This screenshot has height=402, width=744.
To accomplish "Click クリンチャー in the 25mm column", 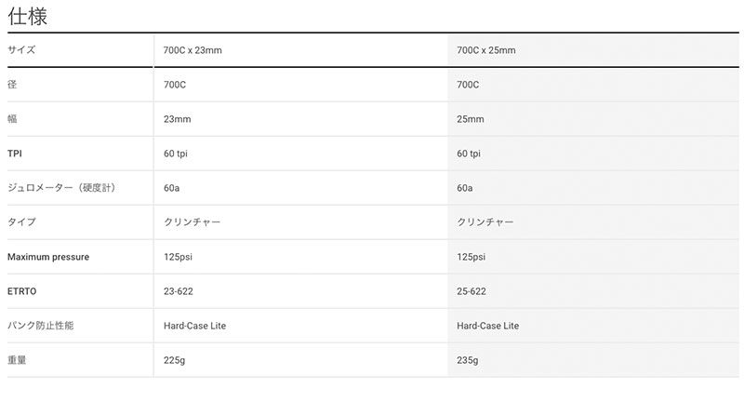I will point(485,222).
